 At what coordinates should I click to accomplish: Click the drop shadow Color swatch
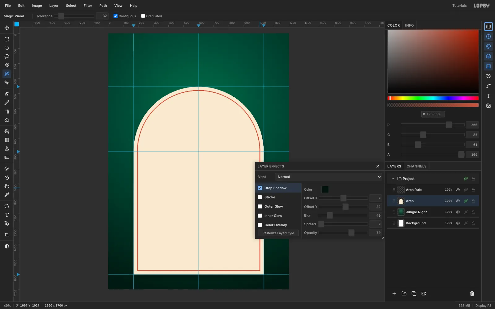[325, 189]
